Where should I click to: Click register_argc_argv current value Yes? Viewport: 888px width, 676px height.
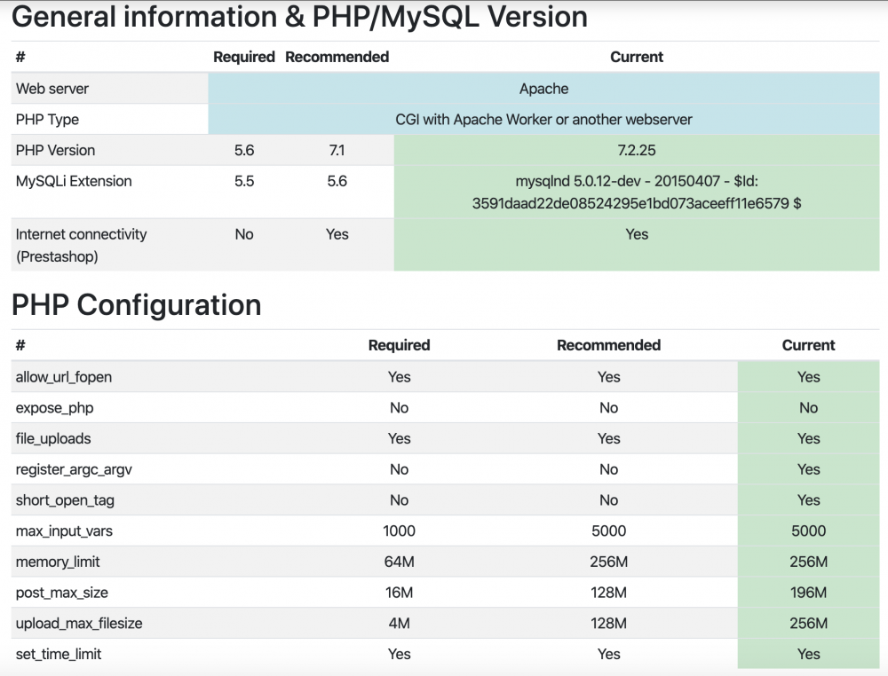click(x=808, y=468)
